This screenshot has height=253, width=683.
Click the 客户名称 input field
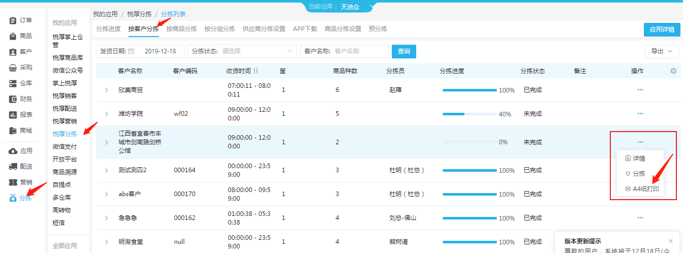pos(360,51)
